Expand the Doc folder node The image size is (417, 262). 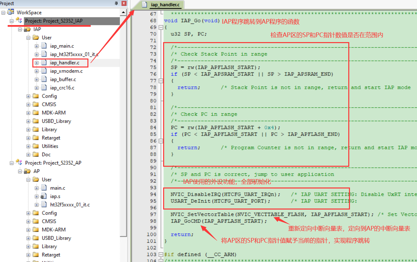pyautogui.click(x=28, y=154)
